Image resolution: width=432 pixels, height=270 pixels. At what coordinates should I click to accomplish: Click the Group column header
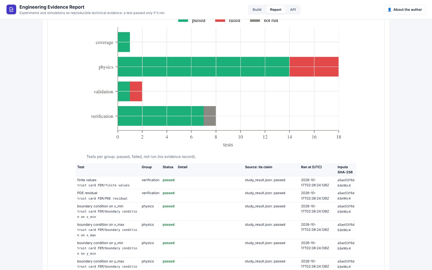click(x=147, y=167)
